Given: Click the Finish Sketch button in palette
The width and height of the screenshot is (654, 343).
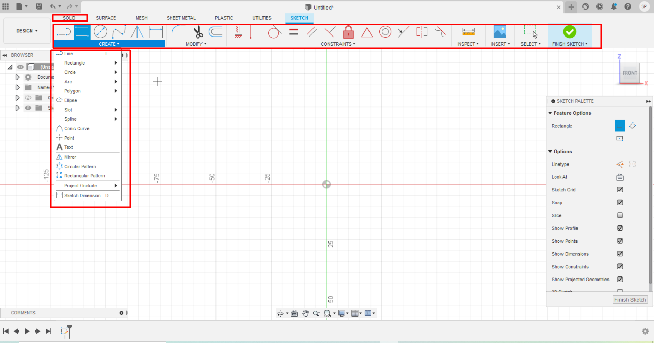Looking at the screenshot, I should tap(630, 300).
